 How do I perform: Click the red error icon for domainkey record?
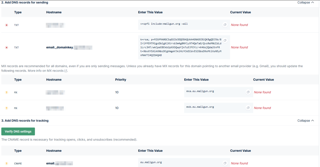coord(6,47)
